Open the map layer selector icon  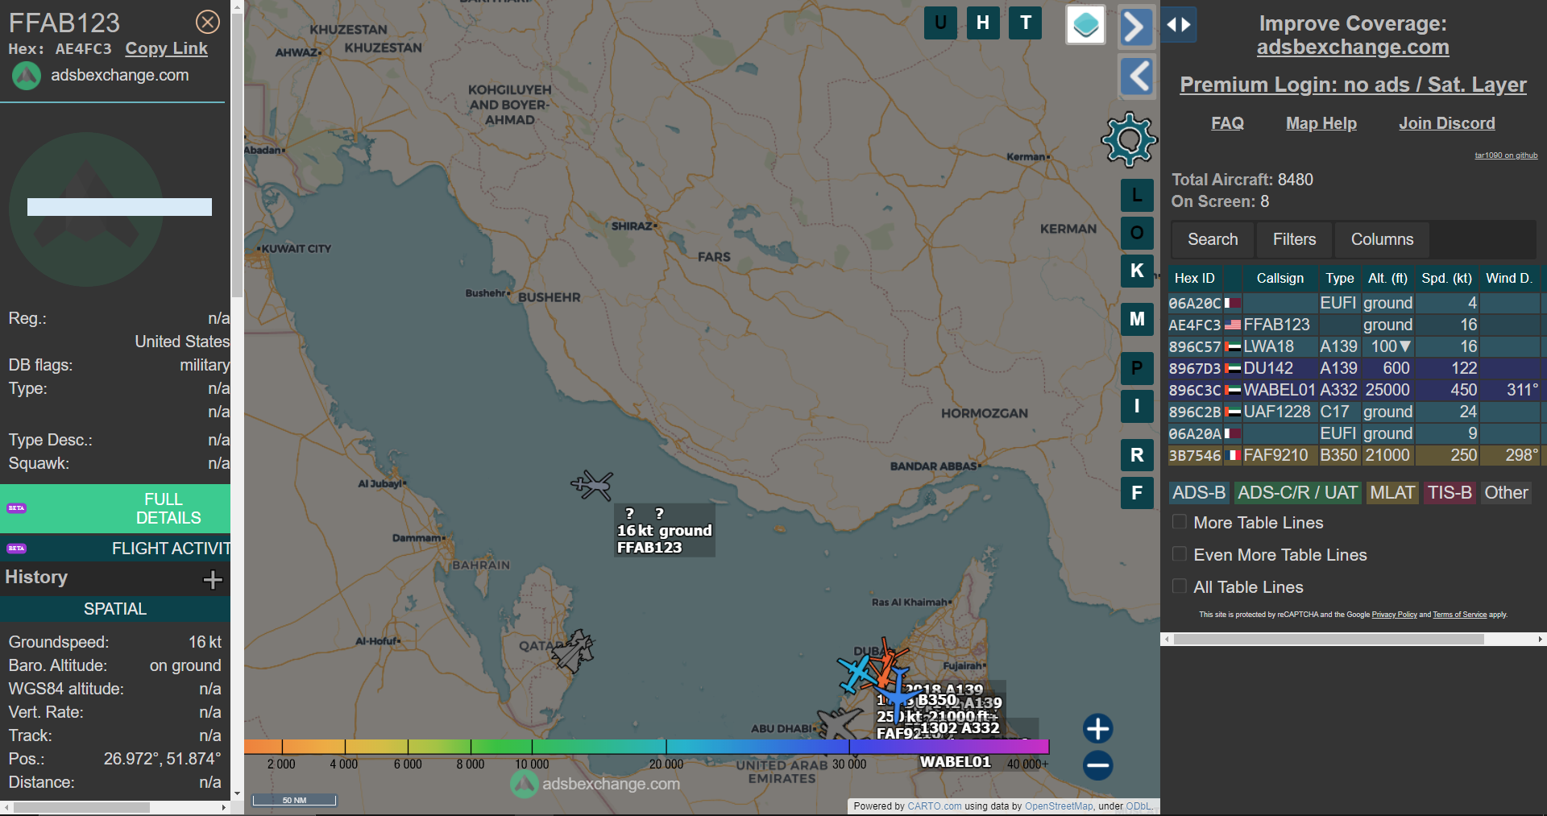(x=1085, y=24)
